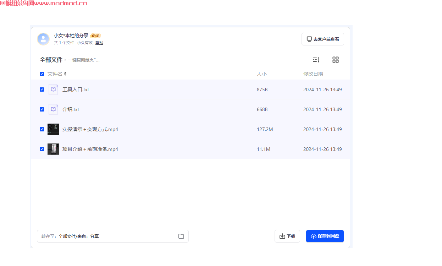The width and height of the screenshot is (442, 266).
Task: Click the 127.2M size value
Action: [x=265, y=129]
